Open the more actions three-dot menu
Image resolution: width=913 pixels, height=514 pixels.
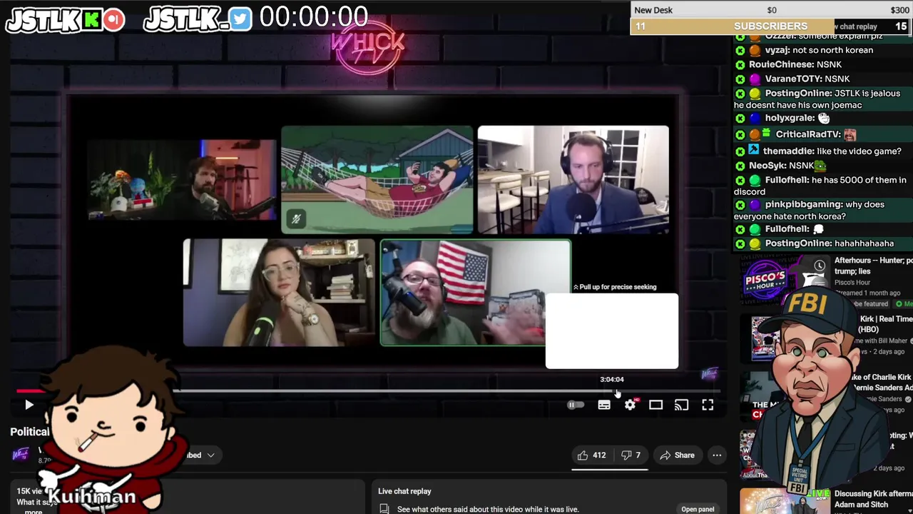point(717,455)
